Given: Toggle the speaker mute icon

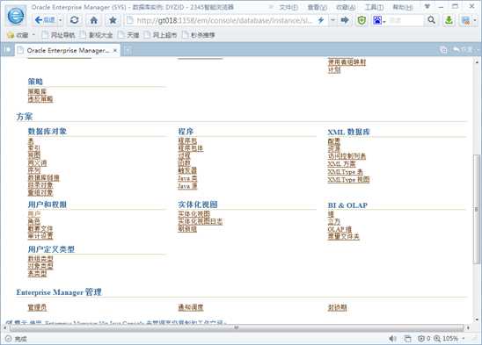Looking at the screenshot, I should [x=392, y=339].
